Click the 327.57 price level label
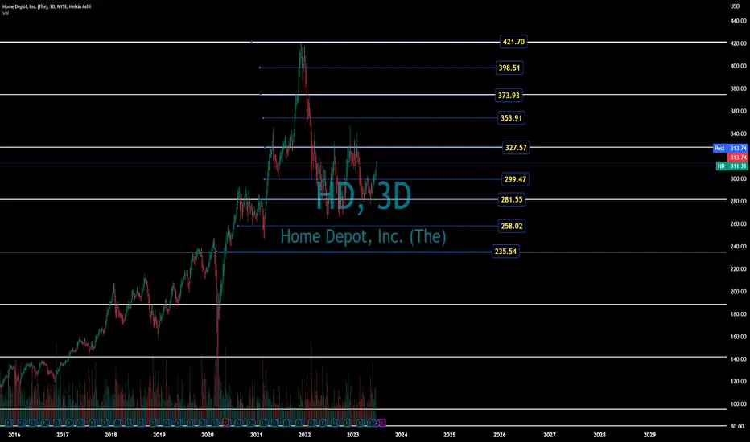 [516, 148]
